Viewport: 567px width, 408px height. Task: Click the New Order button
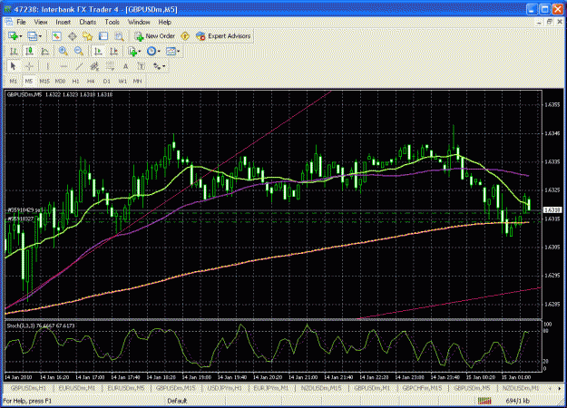[x=154, y=36]
